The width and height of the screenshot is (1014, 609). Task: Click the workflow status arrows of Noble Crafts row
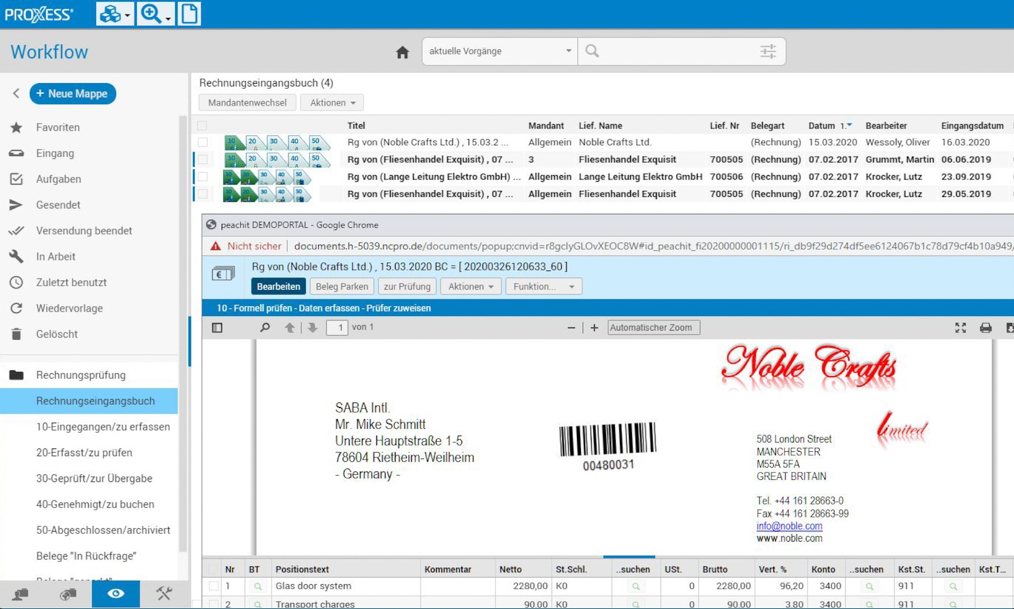[277, 143]
